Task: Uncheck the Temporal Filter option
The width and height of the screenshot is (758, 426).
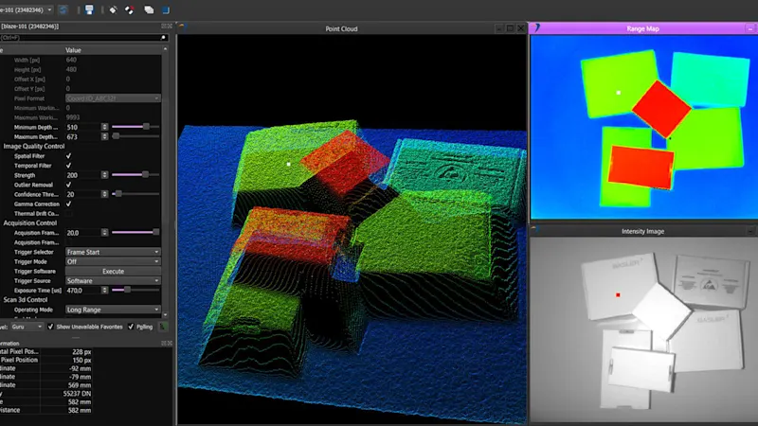Action: 68,165
